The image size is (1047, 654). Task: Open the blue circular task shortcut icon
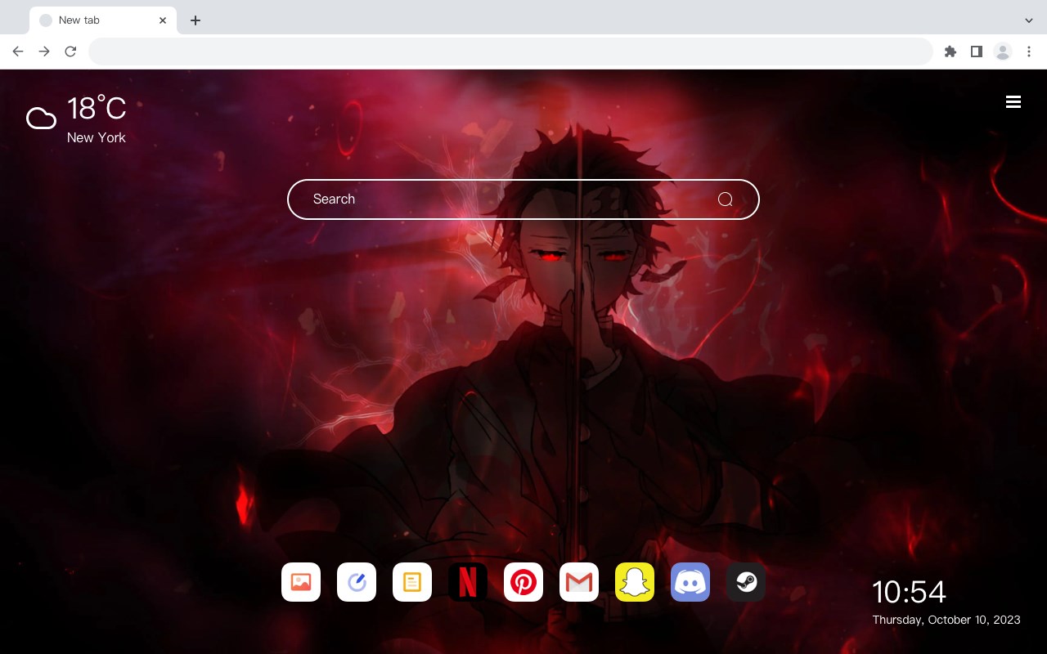[357, 582]
